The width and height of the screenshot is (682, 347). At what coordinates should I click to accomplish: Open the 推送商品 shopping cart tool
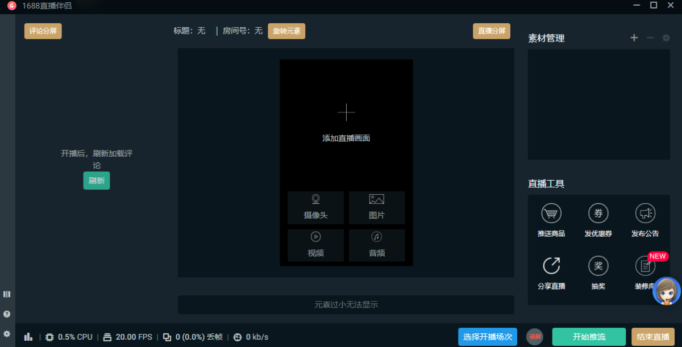pos(551,220)
